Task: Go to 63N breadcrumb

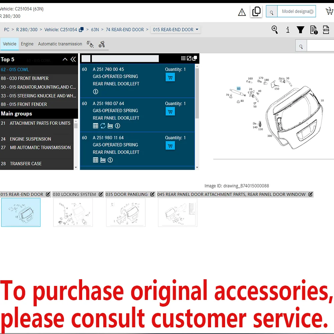Action: (95, 30)
